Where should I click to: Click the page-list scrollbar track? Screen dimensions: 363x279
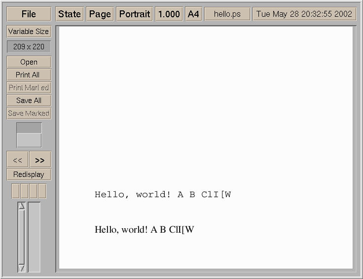(x=22, y=237)
